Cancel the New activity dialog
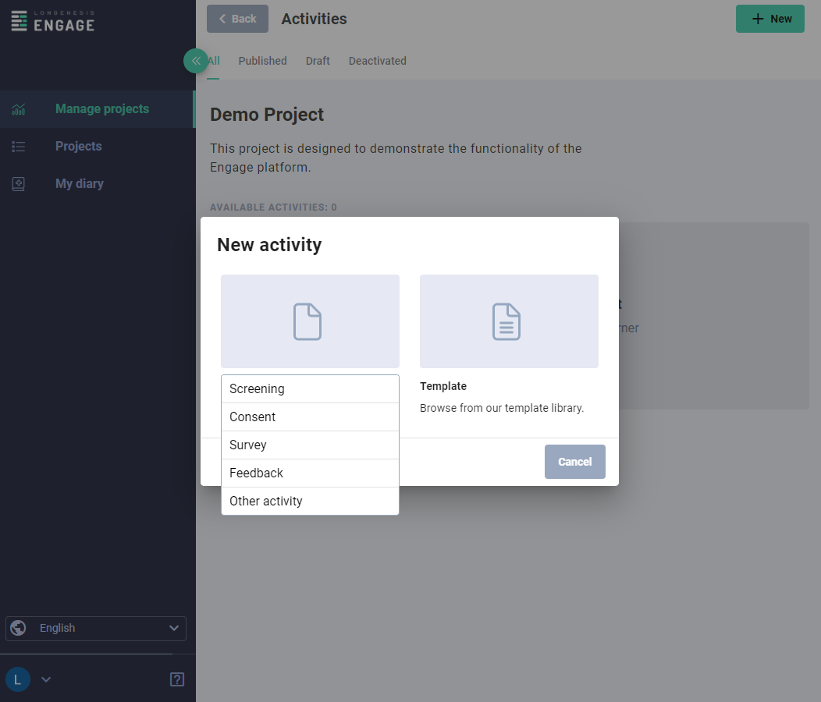821x702 pixels. pyautogui.click(x=575, y=462)
